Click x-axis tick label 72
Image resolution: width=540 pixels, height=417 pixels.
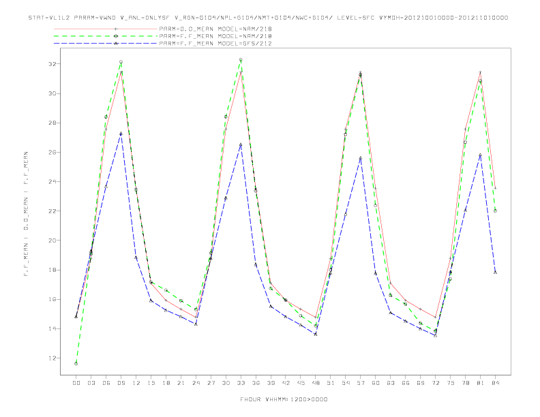(x=435, y=383)
